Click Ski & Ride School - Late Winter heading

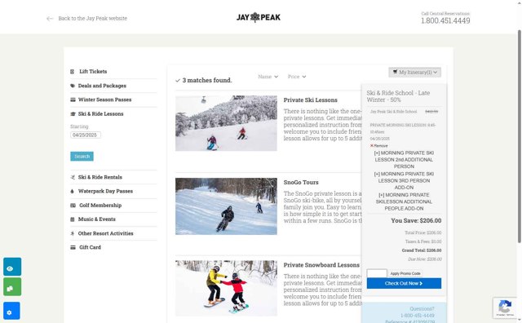click(x=398, y=96)
